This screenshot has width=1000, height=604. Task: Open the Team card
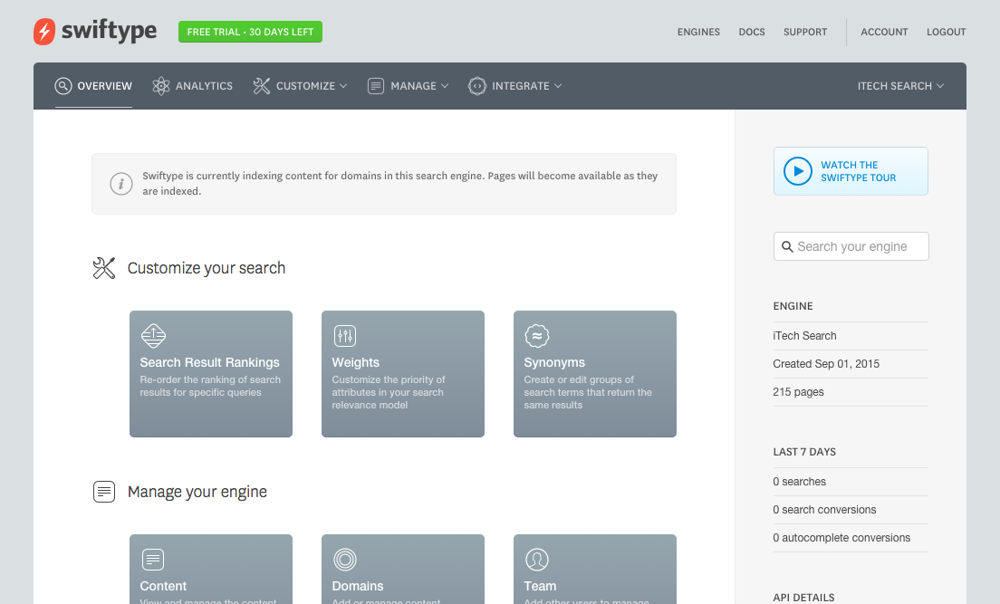[595, 569]
